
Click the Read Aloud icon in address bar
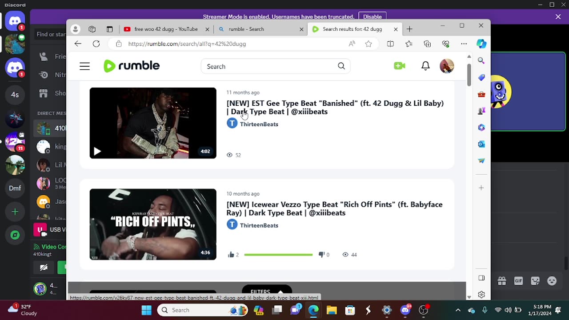(352, 44)
